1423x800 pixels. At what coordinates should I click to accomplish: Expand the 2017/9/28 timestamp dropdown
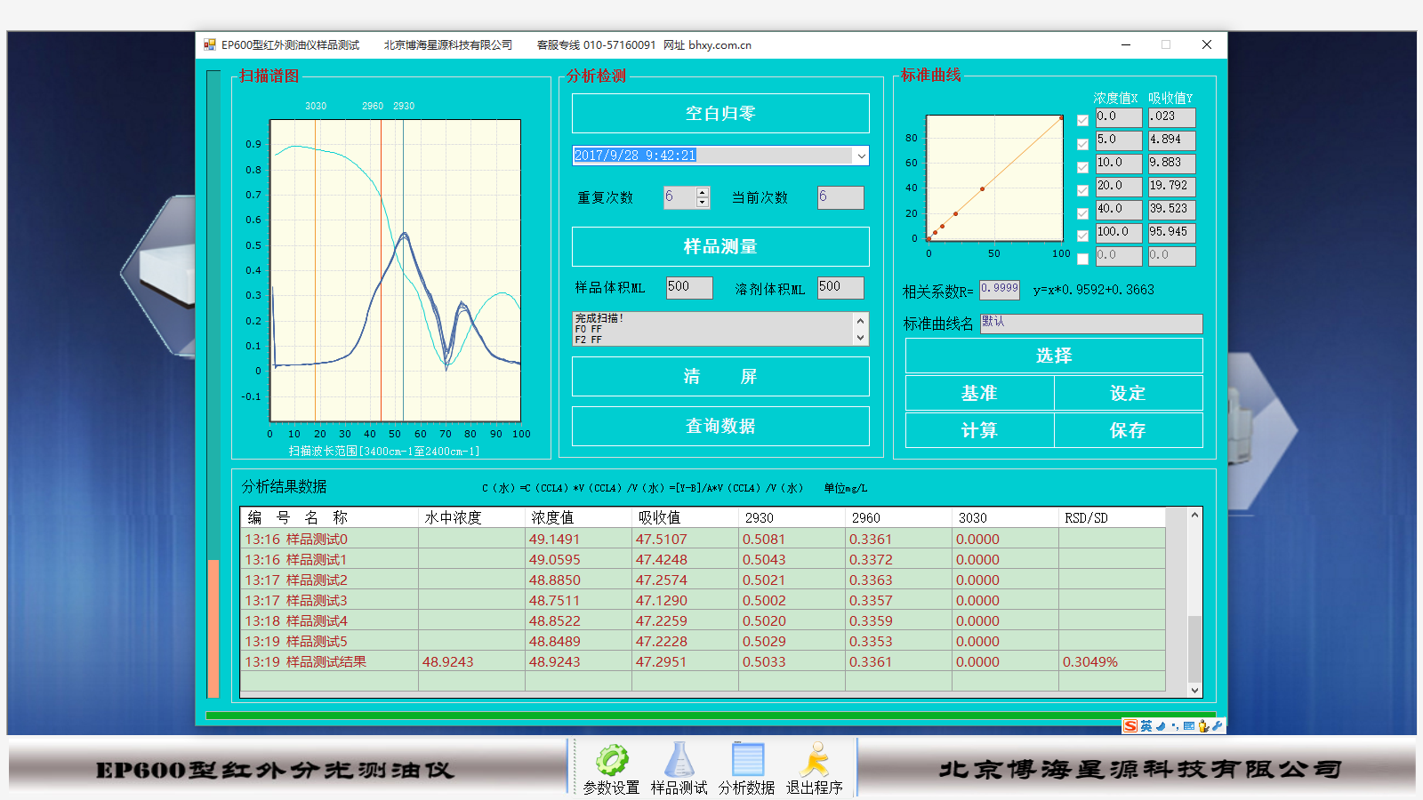(x=861, y=156)
